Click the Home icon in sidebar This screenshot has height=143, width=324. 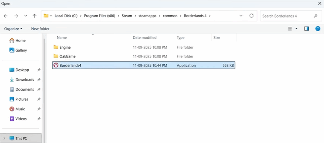(12, 40)
